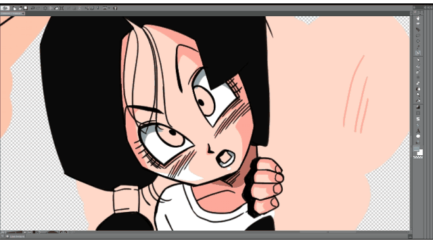Screen dimensions: 433x243
Task: Select the Lasso selection tool
Action: pos(418,35)
